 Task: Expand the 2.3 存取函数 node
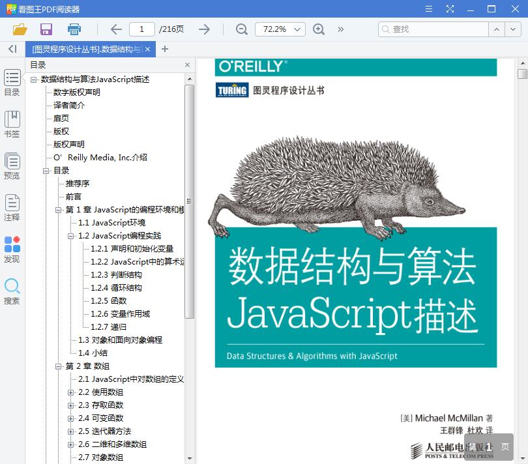point(70,406)
